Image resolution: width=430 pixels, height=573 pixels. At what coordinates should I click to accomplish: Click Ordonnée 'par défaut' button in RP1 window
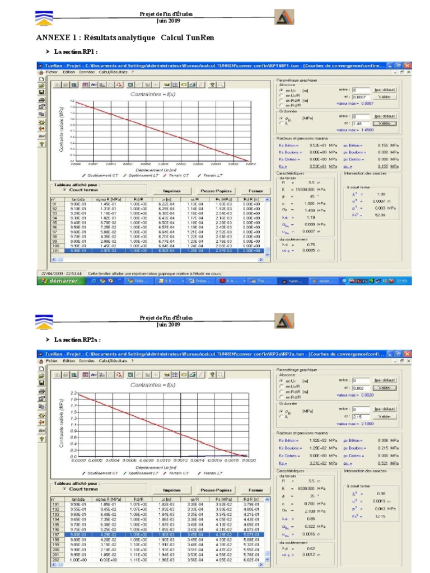pyautogui.click(x=384, y=116)
